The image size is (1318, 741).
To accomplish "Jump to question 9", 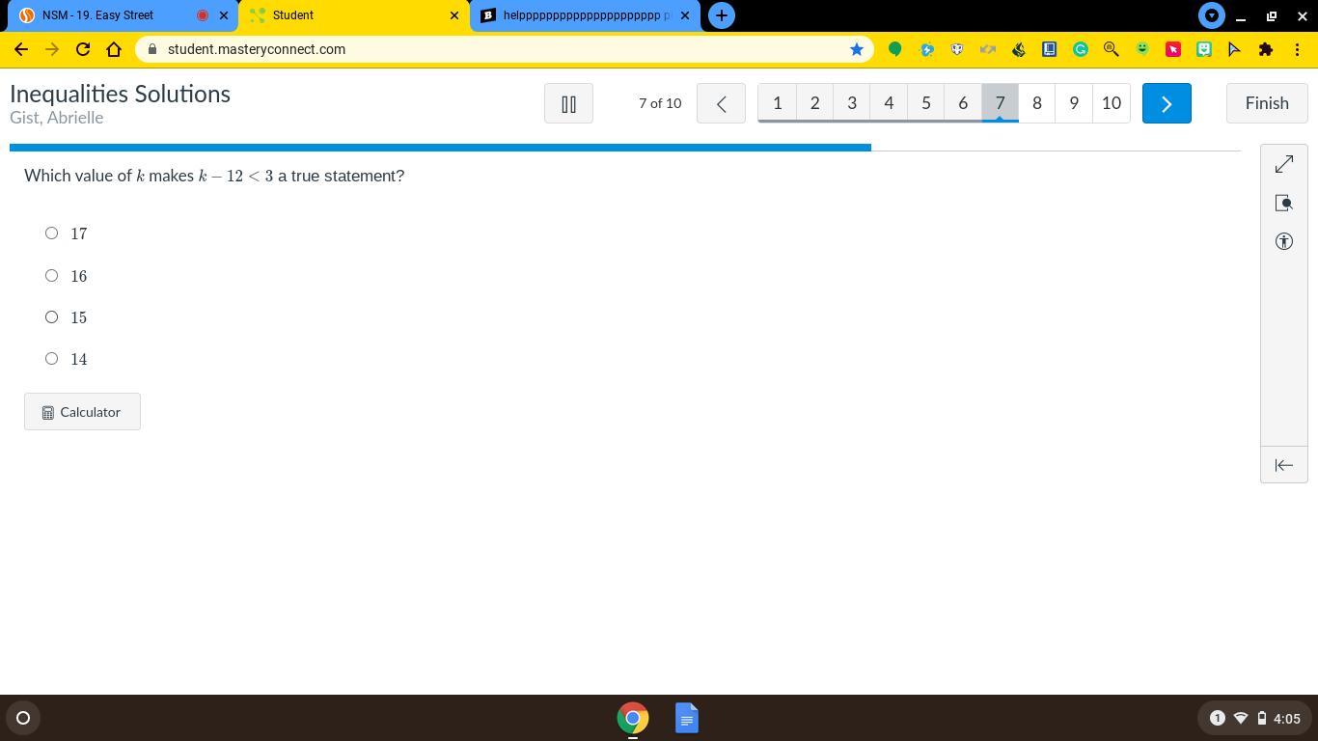I will [1074, 103].
